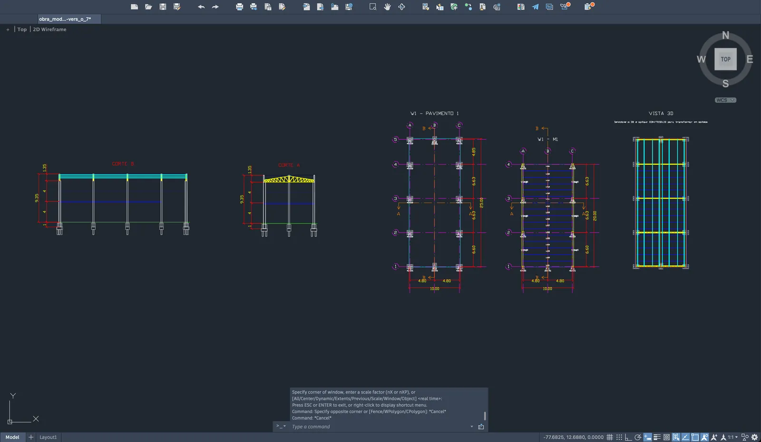Image resolution: width=761 pixels, height=442 pixels.
Task: Select the Pan hand tool
Action: [x=387, y=7]
